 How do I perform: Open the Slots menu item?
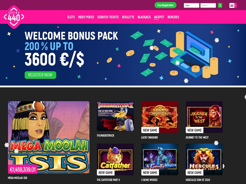[71, 17]
